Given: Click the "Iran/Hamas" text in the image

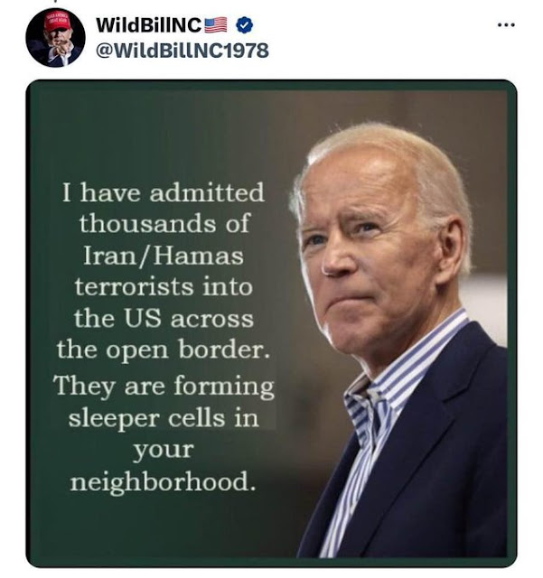Looking at the screenshot, I should (x=164, y=256).
